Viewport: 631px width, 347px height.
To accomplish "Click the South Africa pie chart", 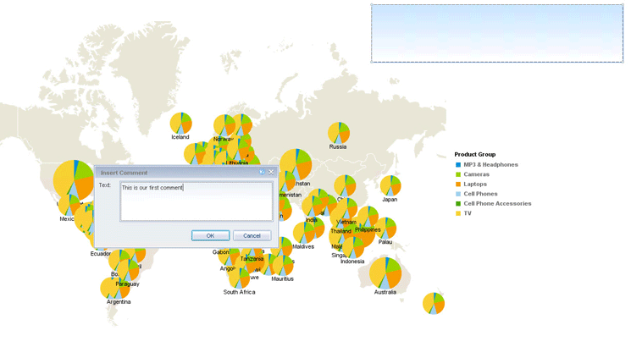I will [x=238, y=278].
